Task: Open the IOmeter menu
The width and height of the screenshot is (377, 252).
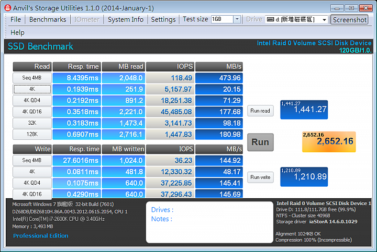Action: [x=87, y=19]
